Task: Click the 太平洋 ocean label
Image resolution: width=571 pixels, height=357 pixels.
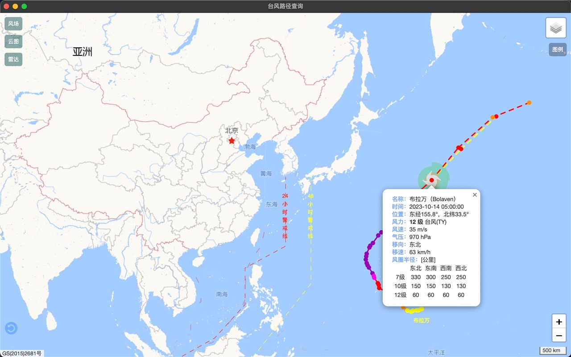Action: [x=436, y=353]
